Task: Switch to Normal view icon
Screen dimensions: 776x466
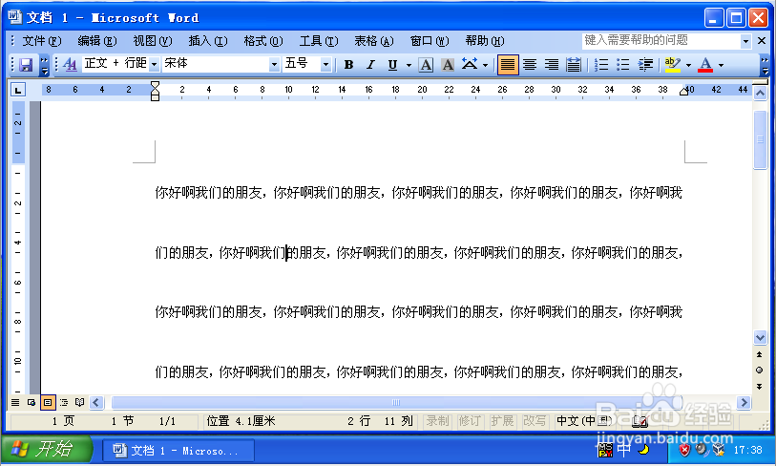Action: click(15, 402)
